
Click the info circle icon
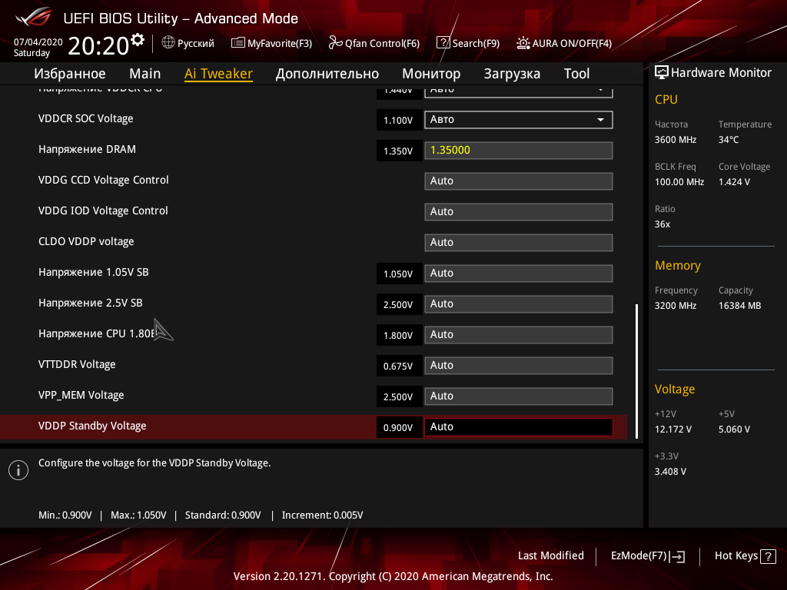[x=18, y=470]
